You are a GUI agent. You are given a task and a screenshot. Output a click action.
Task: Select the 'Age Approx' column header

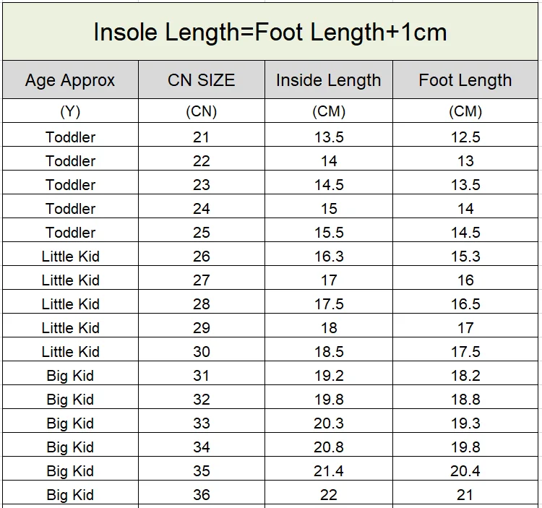coord(70,80)
